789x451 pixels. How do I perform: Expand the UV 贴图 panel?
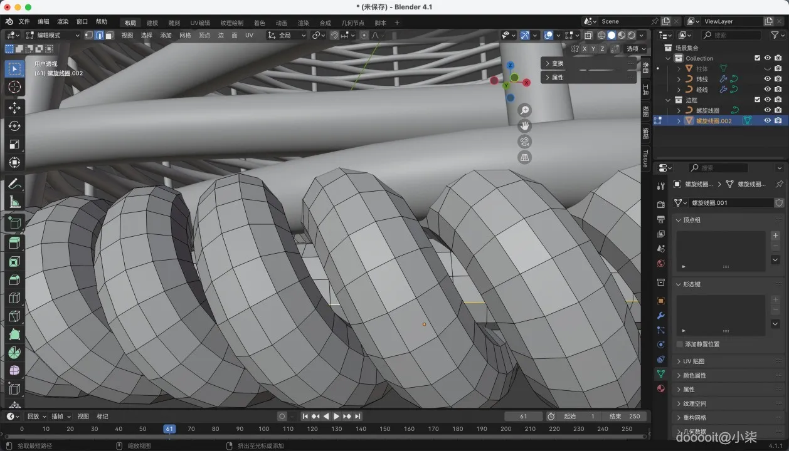tap(693, 361)
